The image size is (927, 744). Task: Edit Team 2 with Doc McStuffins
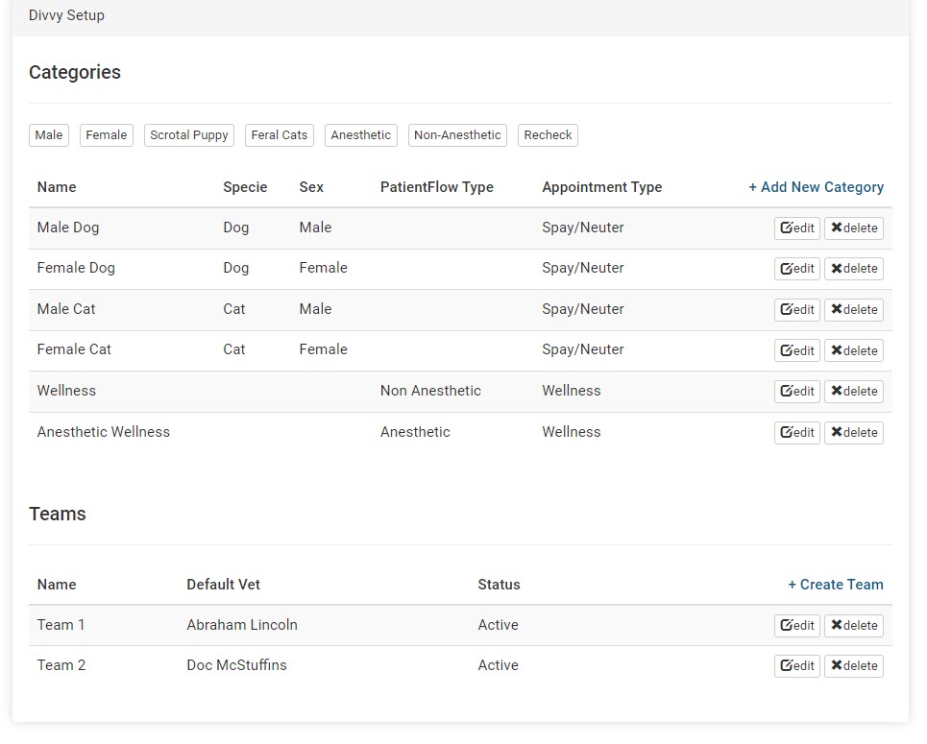[x=796, y=666]
